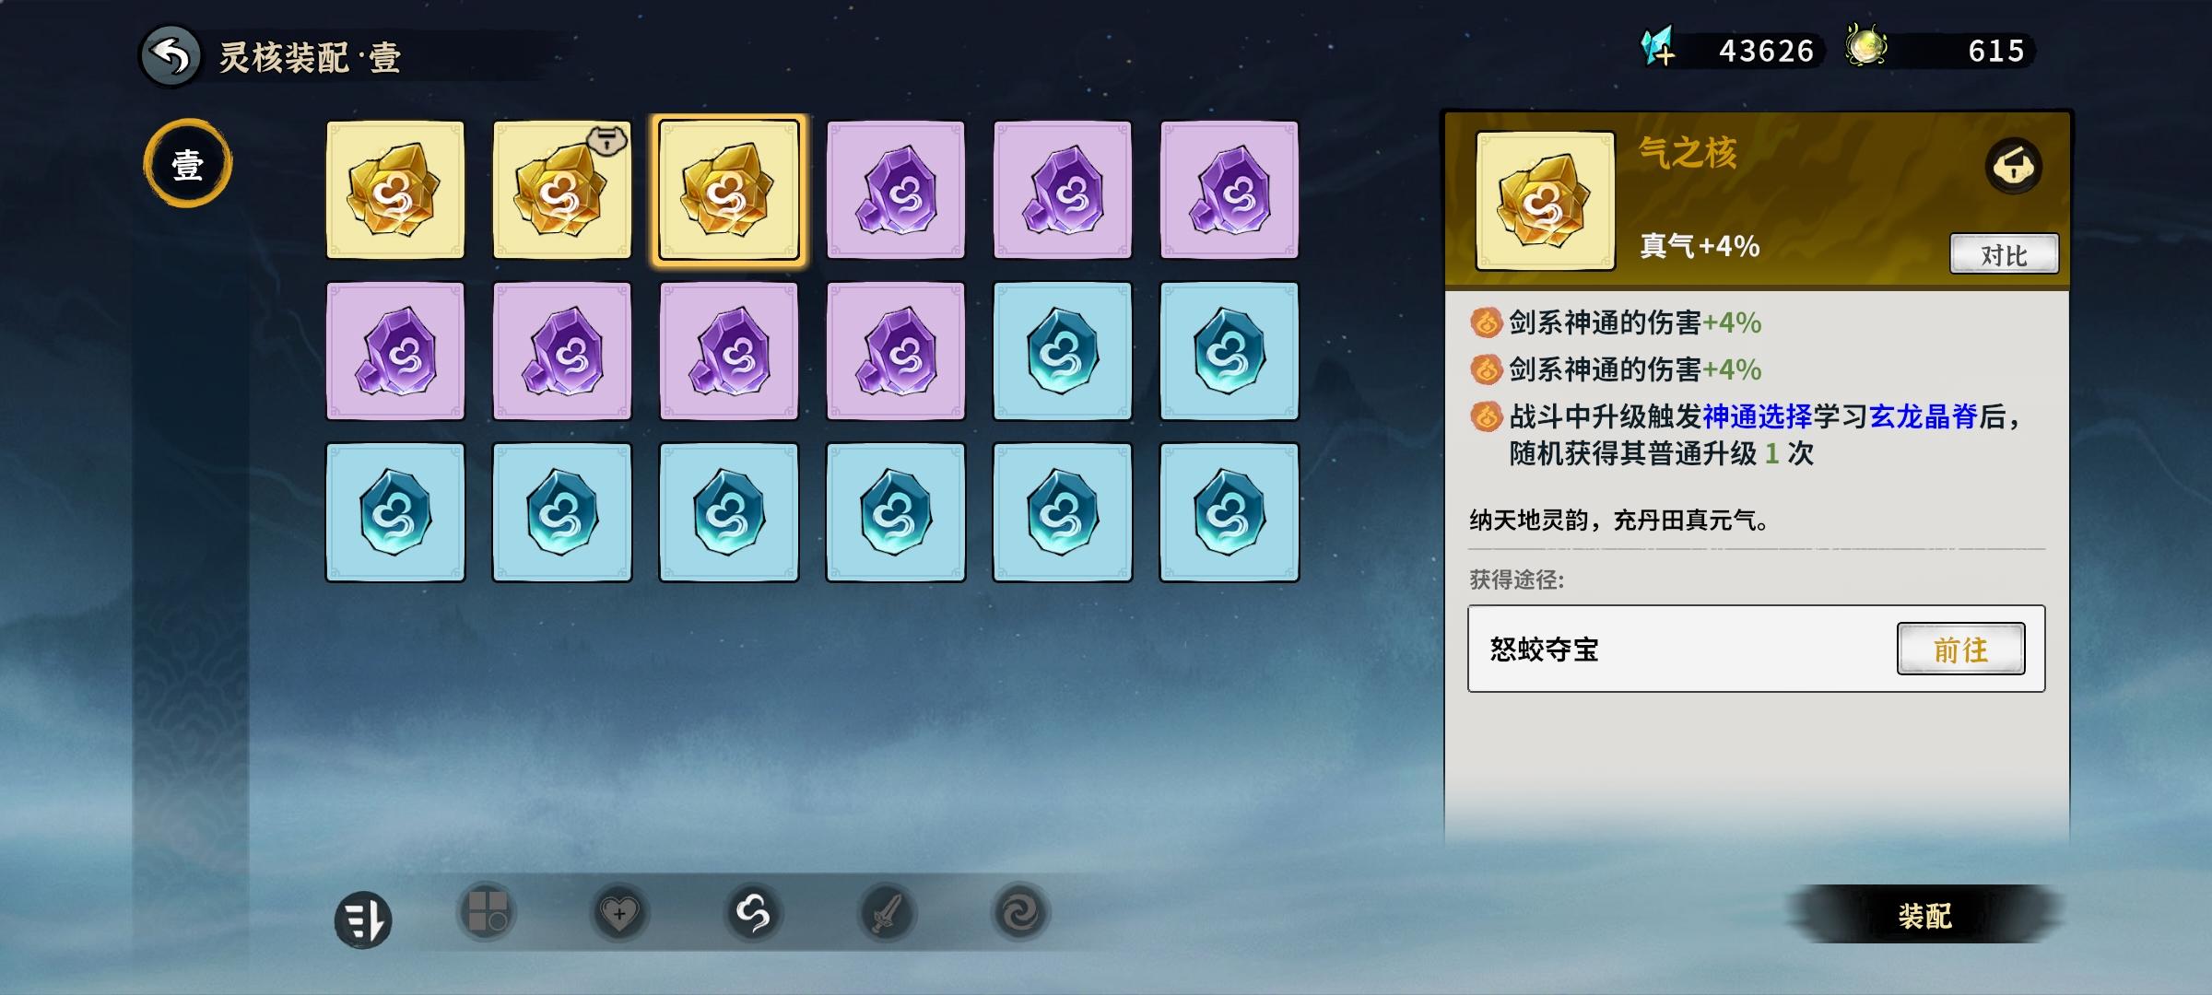This screenshot has height=995, width=2212.
Task: Click the back arrow icon
Action: (x=171, y=57)
